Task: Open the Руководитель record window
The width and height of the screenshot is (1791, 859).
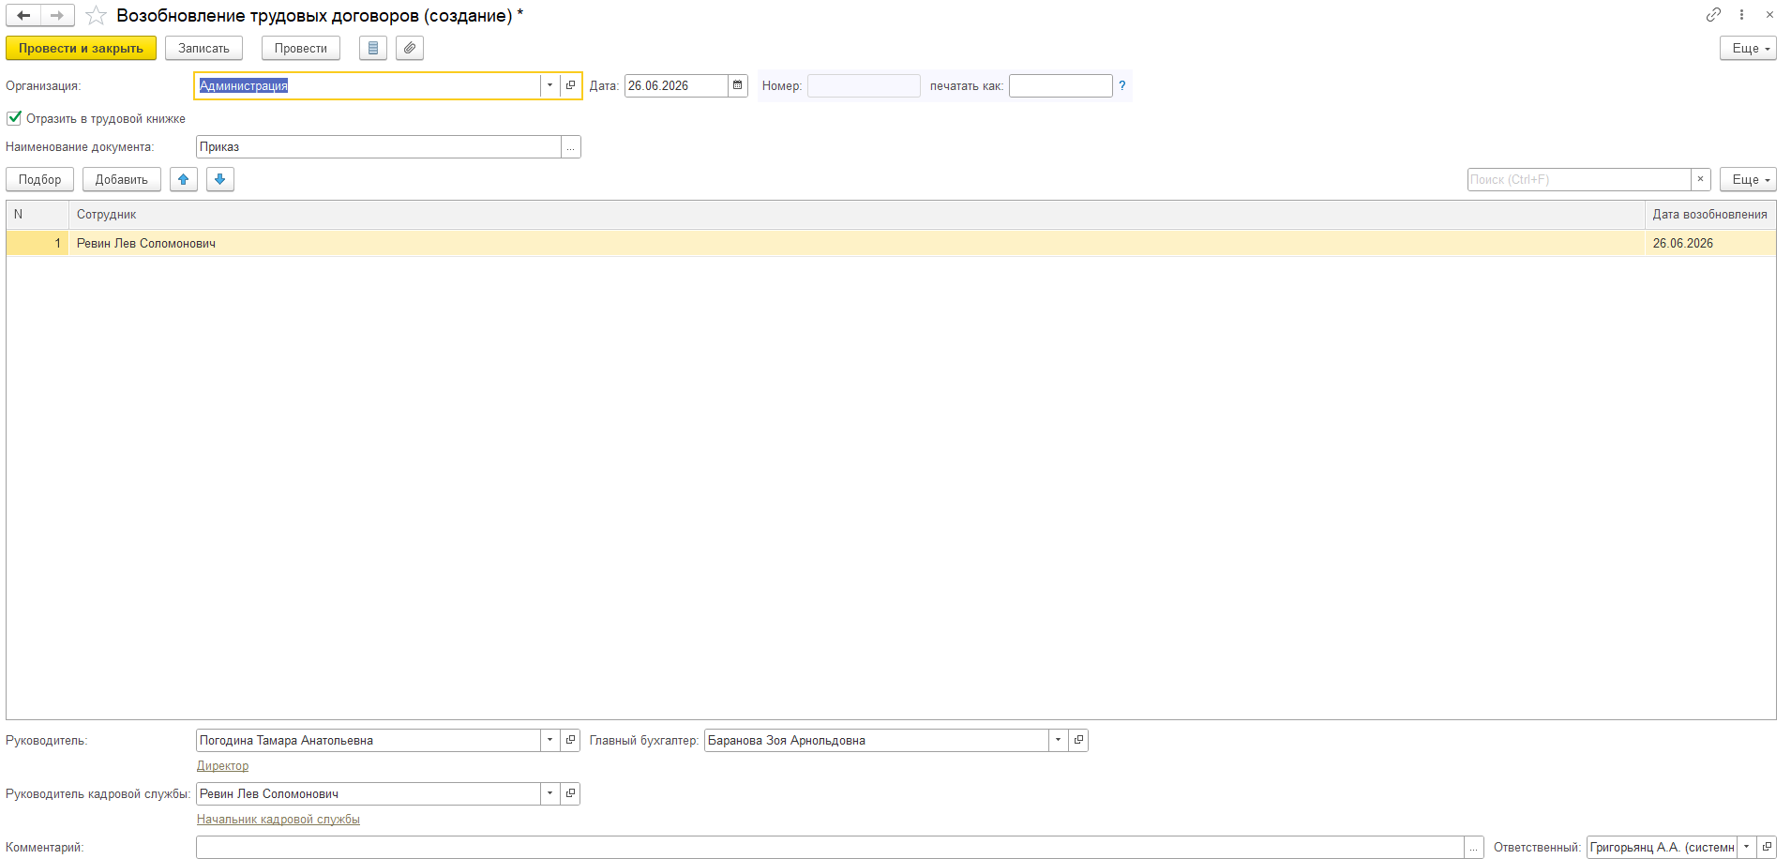Action: tap(570, 740)
